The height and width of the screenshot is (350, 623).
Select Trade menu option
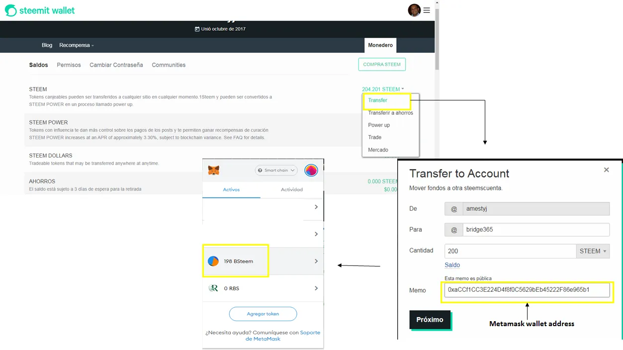(x=375, y=137)
